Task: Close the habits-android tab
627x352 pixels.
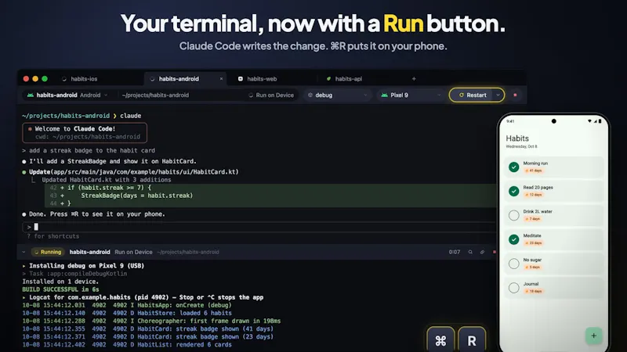Action: (221, 79)
